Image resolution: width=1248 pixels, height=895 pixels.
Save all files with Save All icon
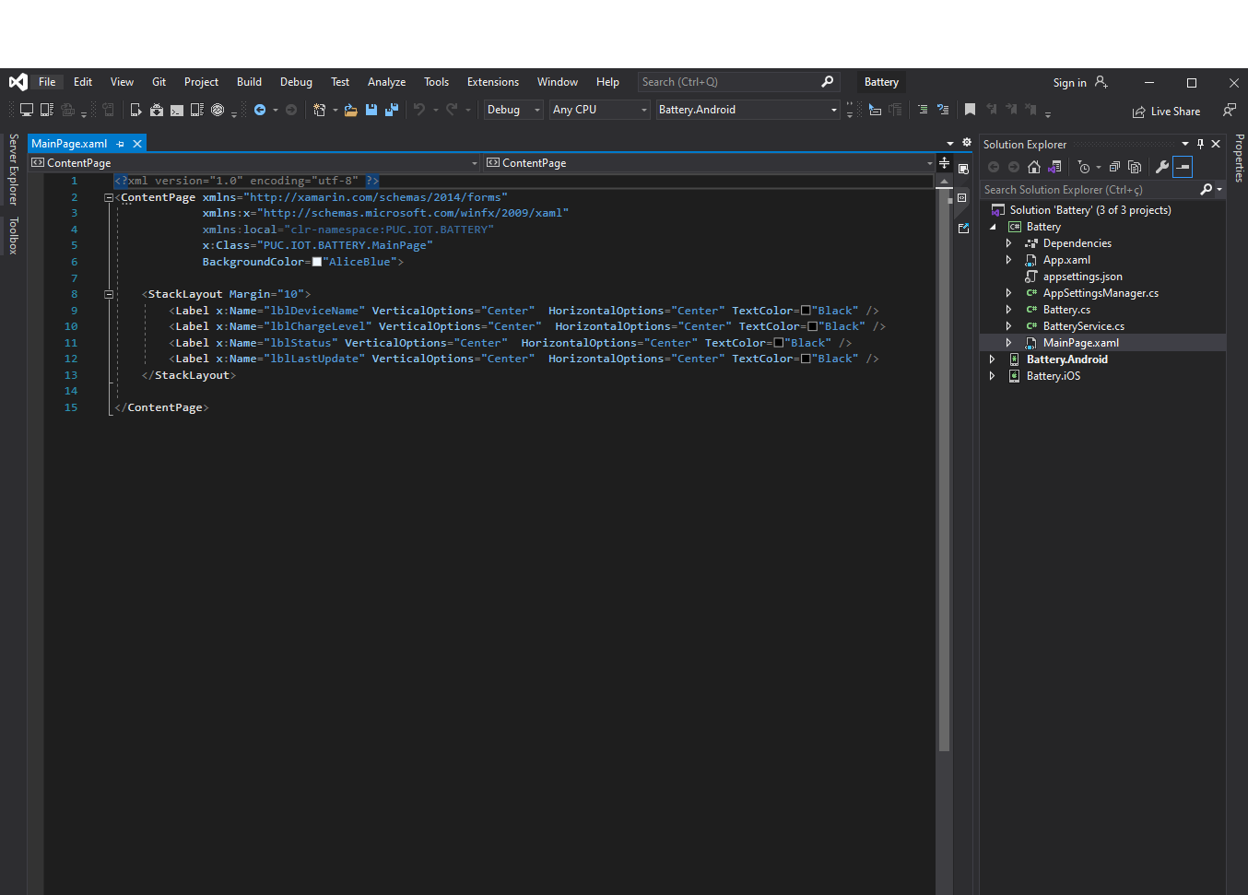[x=392, y=109]
